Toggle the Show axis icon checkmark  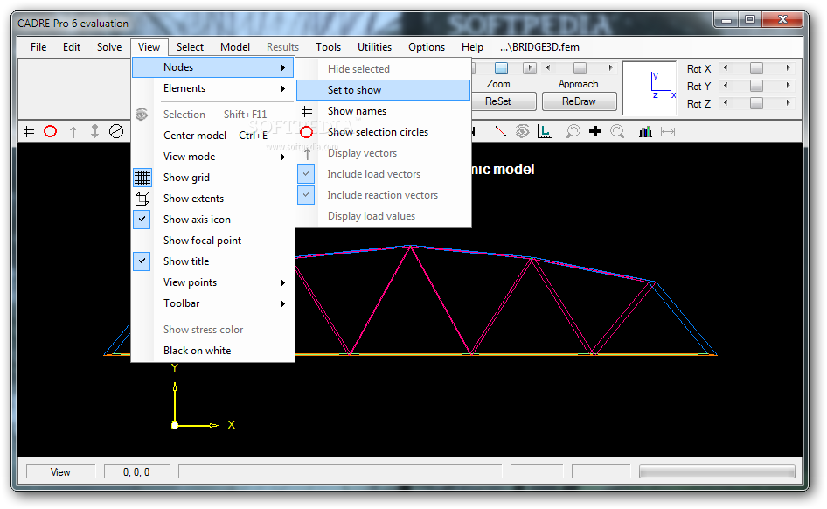pos(142,220)
